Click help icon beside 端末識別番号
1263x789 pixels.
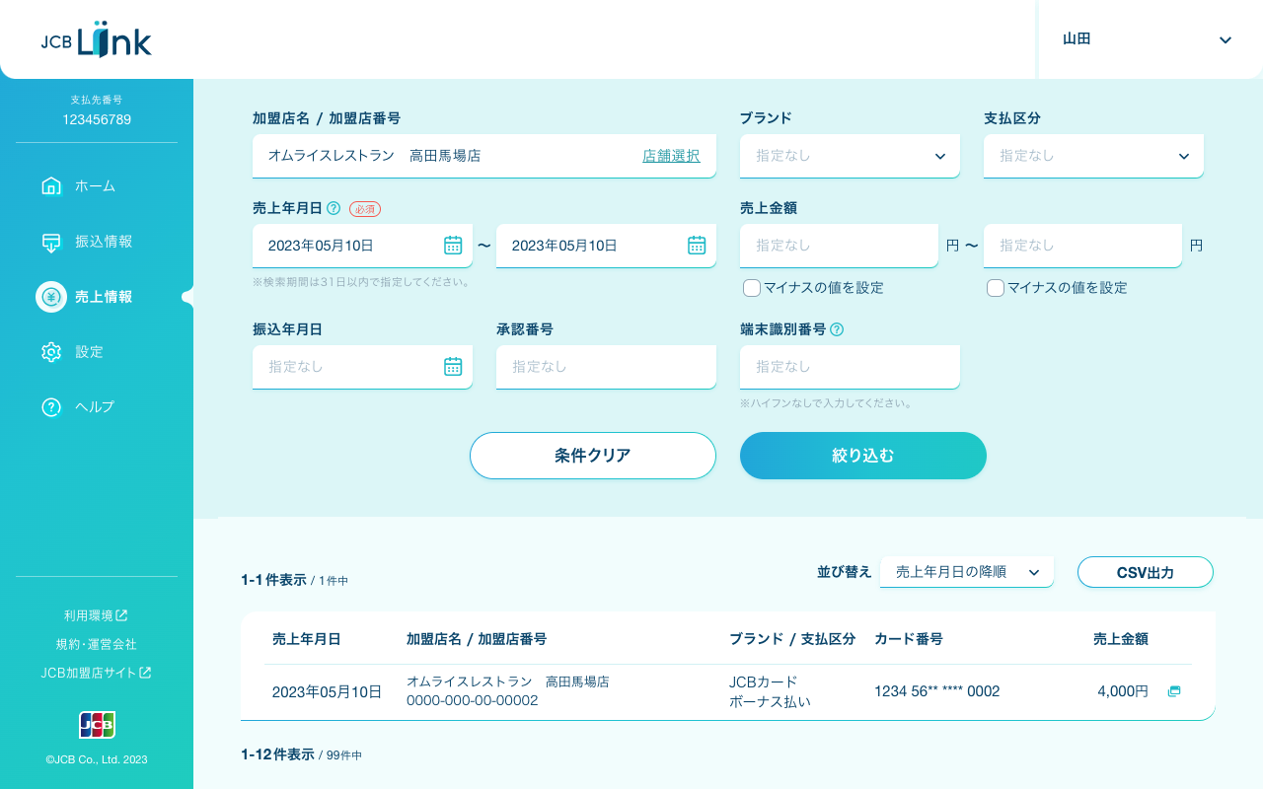(x=837, y=329)
